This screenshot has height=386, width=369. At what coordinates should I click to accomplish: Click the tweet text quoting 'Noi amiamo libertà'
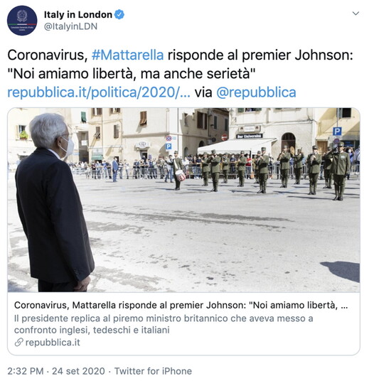point(132,74)
